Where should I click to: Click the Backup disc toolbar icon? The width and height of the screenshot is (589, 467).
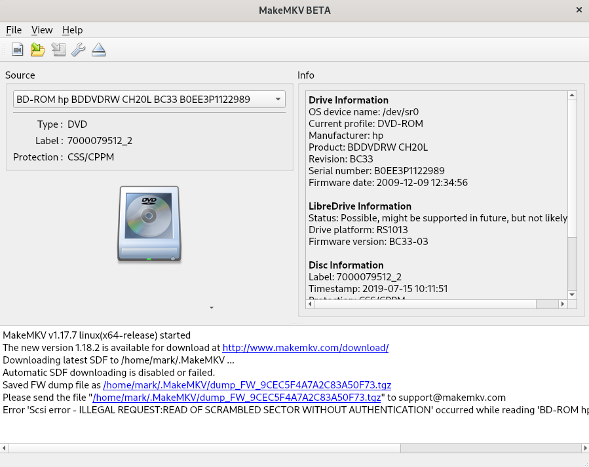pos(58,50)
